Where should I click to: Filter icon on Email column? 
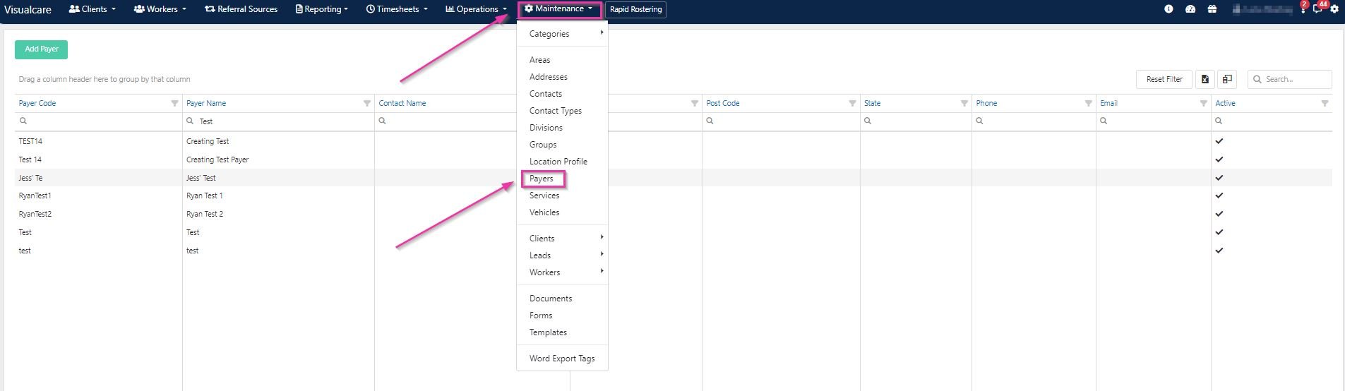(x=1203, y=103)
